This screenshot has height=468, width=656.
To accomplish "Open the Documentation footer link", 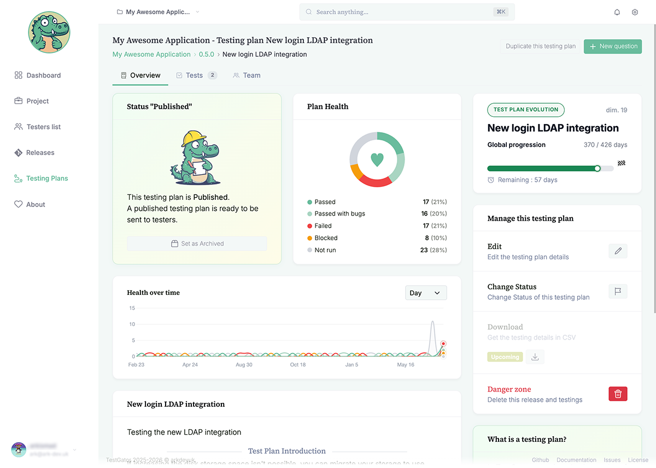I will click(x=577, y=460).
